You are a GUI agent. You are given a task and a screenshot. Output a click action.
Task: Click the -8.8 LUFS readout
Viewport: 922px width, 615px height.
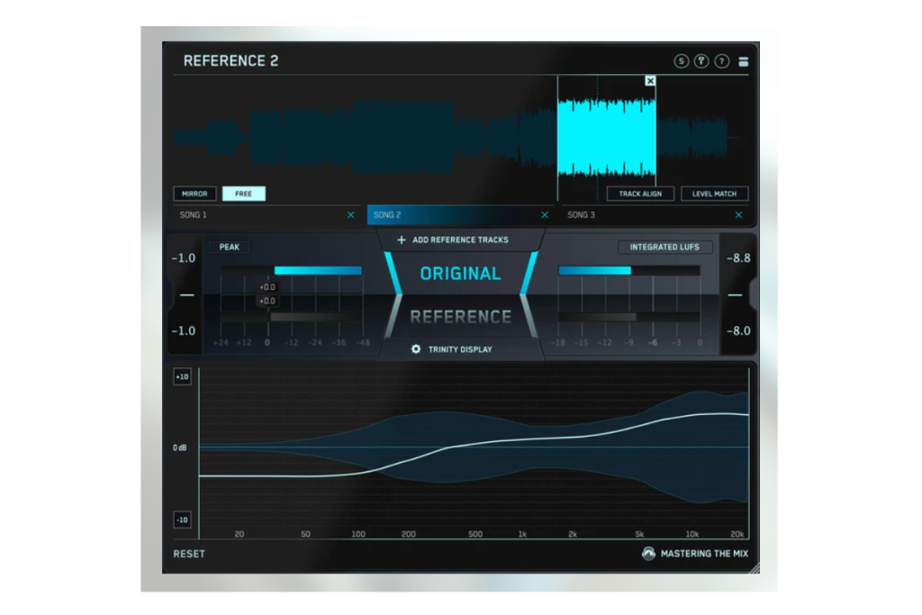tap(738, 258)
